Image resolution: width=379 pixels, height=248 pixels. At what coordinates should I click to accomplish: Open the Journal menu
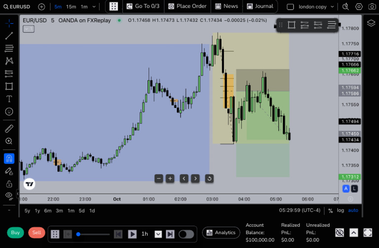pos(260,6)
